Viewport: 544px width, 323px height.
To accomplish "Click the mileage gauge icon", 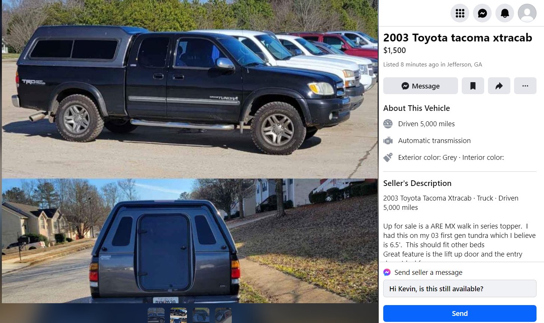I will 388,124.
